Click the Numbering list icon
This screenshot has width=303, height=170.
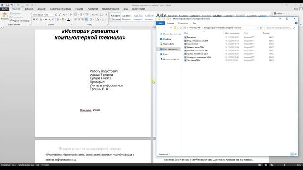click(x=81, y=15)
